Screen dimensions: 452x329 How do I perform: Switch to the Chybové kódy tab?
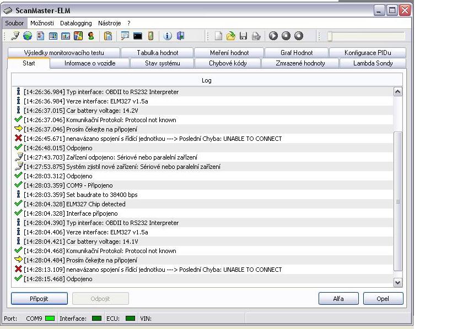[x=228, y=63]
